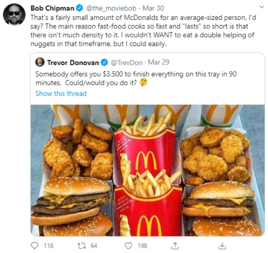
Task: Open the Show this thread link
Action: (x=61, y=94)
